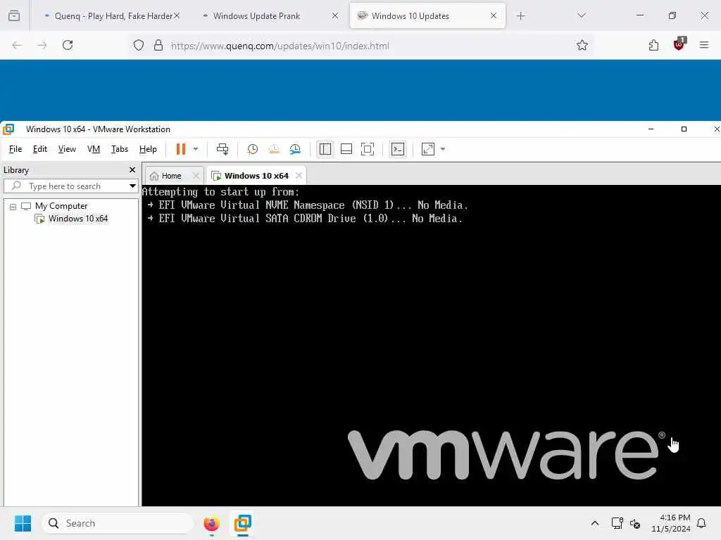Toggle the library sidebar view icon
This screenshot has width=721, height=540.
point(325,149)
